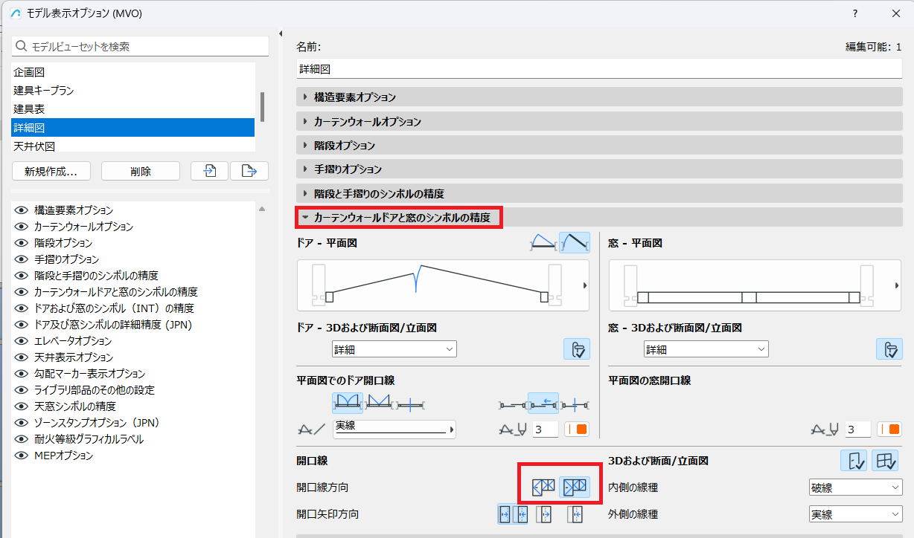Click the model view set search field
Screen dimensions: 914x538
(x=141, y=46)
